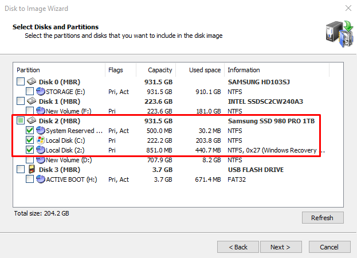Image resolution: width=357 pixels, height=258 pixels.
Task: Select the ACTIVE BOOT (H:) row label
Action: [x=72, y=179]
